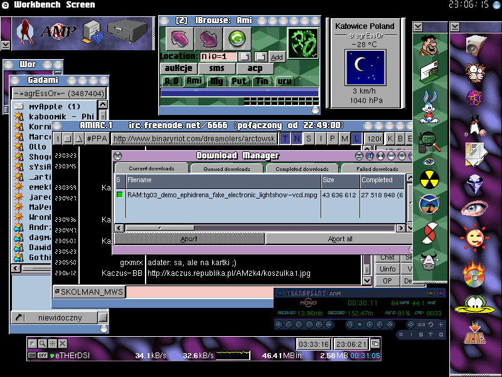The height and width of the screenshot is (377, 502).
Task: Open the red woman silhouette dock icon
Action: (26, 32)
